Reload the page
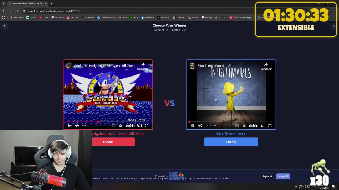The image size is (339, 190). pos(16,11)
